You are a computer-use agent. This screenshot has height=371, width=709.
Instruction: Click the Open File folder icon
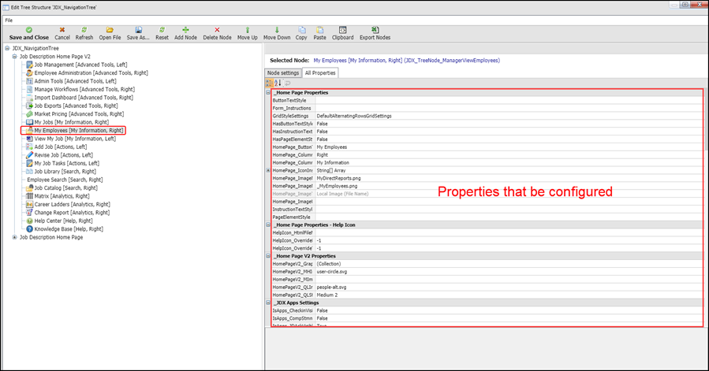(110, 29)
